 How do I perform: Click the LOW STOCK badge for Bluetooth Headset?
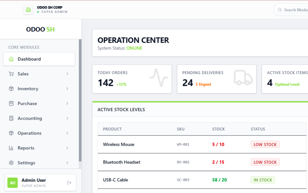pyautogui.click(x=265, y=162)
